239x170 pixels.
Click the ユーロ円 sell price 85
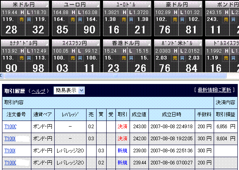pyautogui.click(x=62, y=30)
